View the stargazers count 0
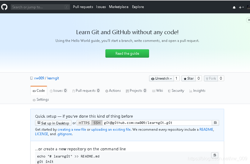 tap(199, 78)
